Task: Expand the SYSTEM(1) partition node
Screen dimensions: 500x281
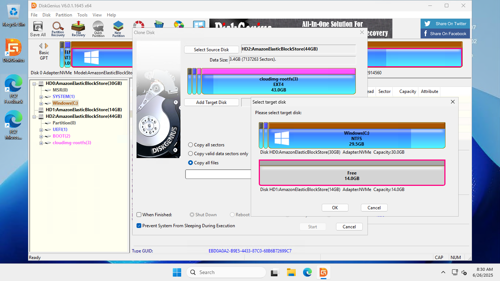Action: (x=41, y=97)
